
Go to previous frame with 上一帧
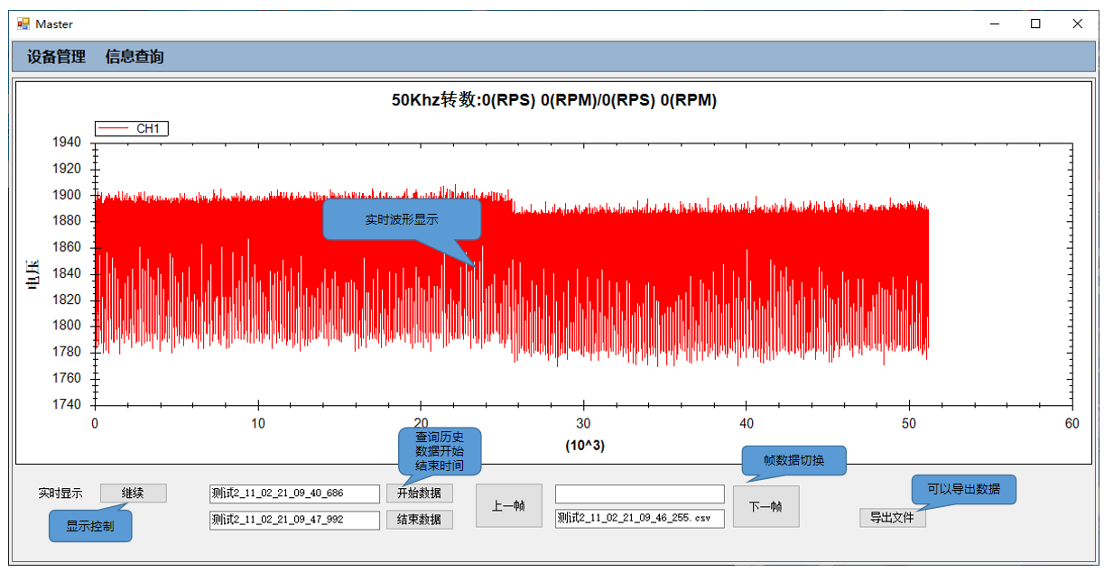point(508,506)
